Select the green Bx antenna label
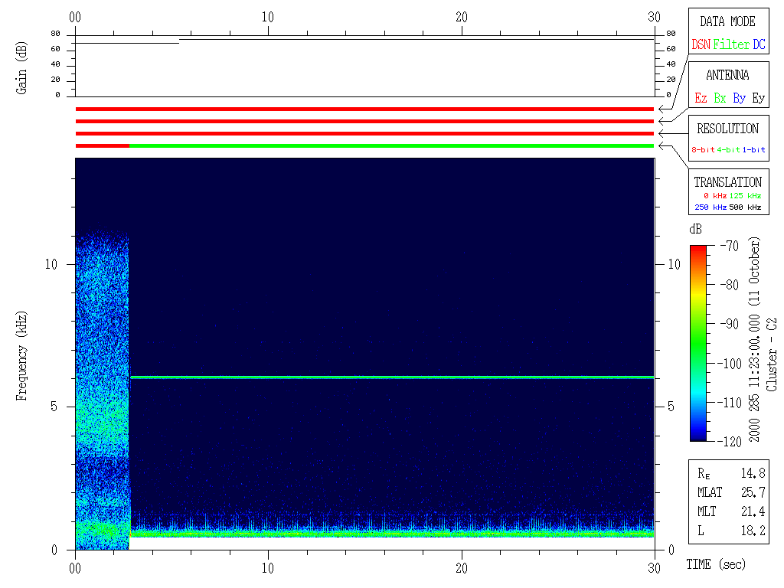The width and height of the screenshot is (784, 588). click(x=720, y=99)
